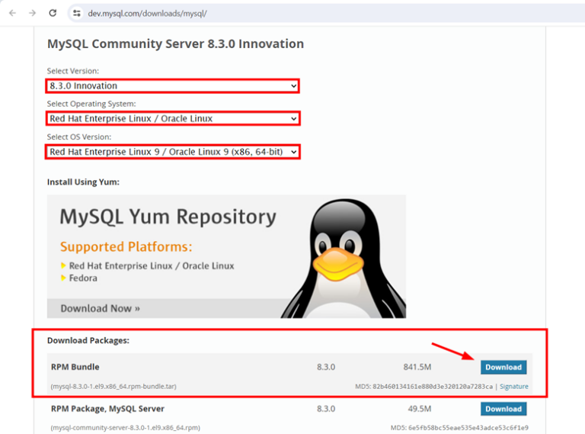Screen dimensions: 585x434
Task: Click the browser back arrow
Action: 13,14
